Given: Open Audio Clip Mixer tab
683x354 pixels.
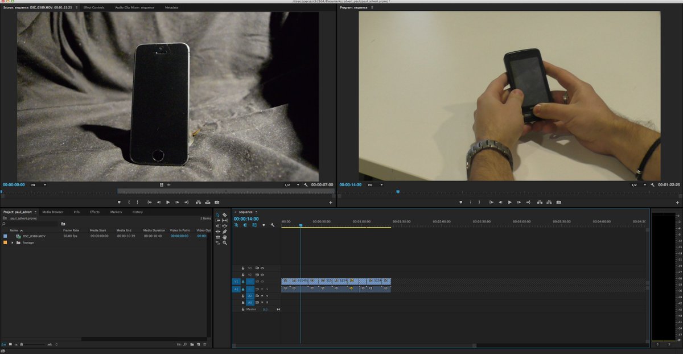Looking at the screenshot, I should pos(134,7).
